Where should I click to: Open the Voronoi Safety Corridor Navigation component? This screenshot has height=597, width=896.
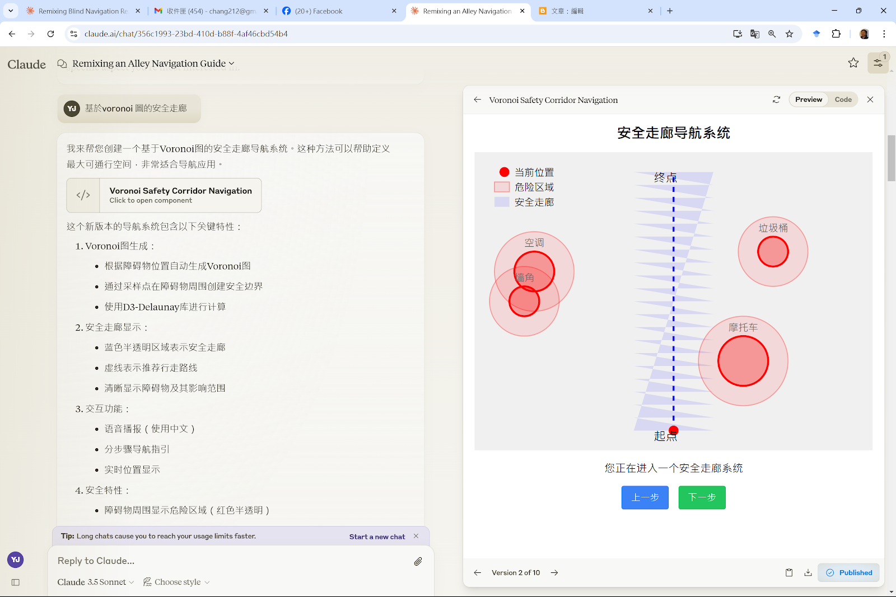coord(164,195)
